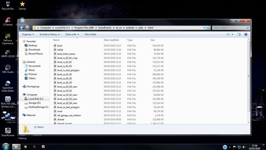Screen dimensions: 266x150
Task: Select the shared PAK file
Action: (x=59, y=120)
